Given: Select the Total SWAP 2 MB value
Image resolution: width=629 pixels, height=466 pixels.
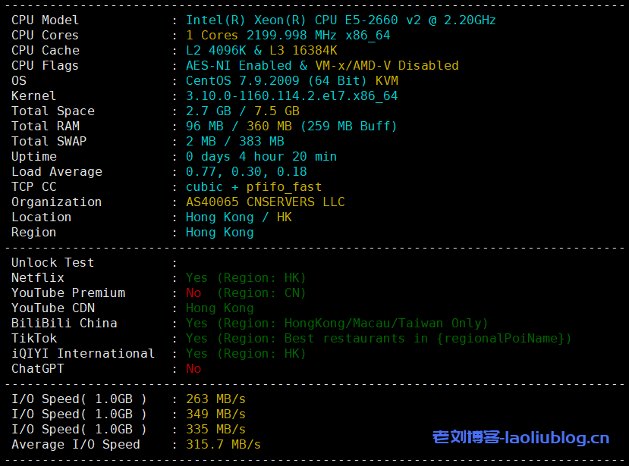Looking at the screenshot, I should (200, 142).
